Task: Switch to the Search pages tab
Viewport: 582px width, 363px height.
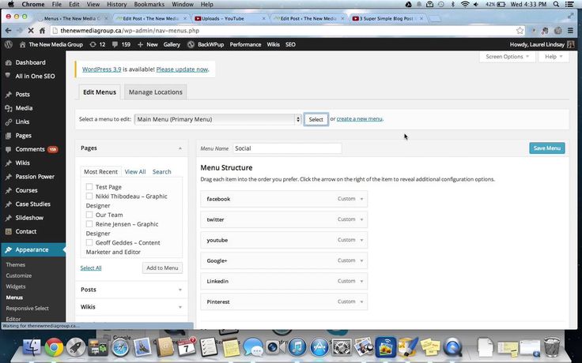Action: [162, 172]
